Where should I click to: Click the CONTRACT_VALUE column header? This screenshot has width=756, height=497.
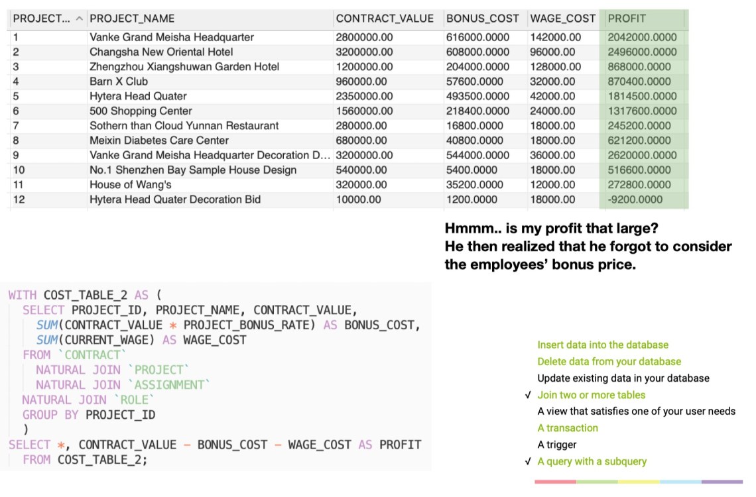385,19
